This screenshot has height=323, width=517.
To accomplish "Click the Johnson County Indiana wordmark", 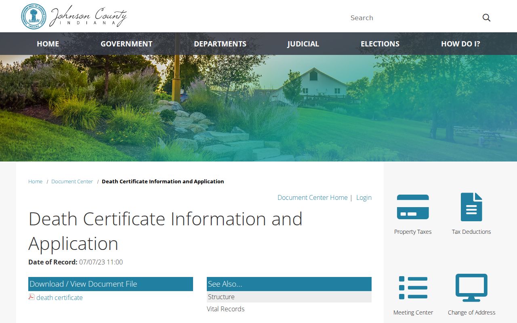I will point(88,17).
